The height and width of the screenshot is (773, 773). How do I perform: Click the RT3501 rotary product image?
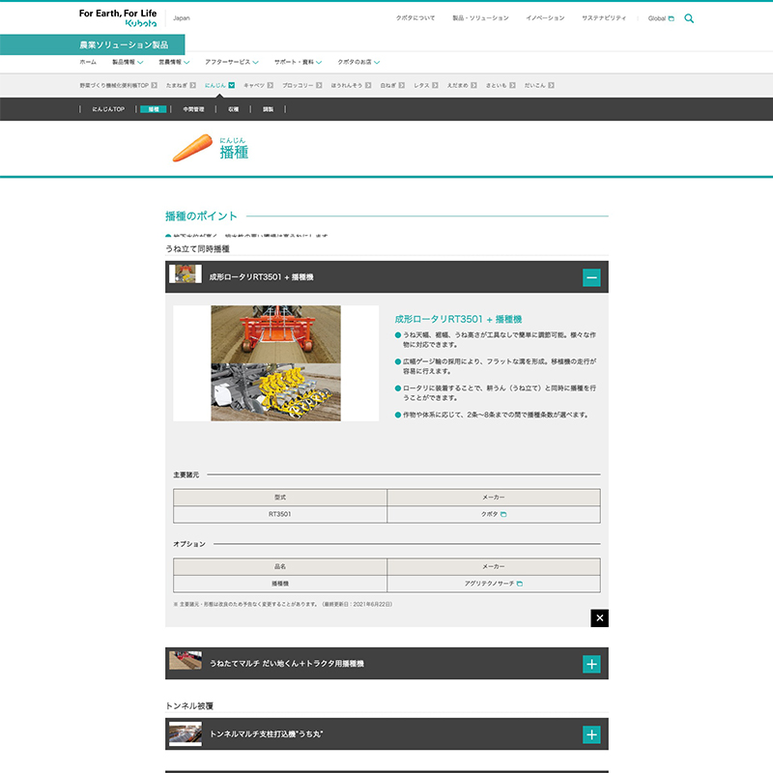click(275, 333)
